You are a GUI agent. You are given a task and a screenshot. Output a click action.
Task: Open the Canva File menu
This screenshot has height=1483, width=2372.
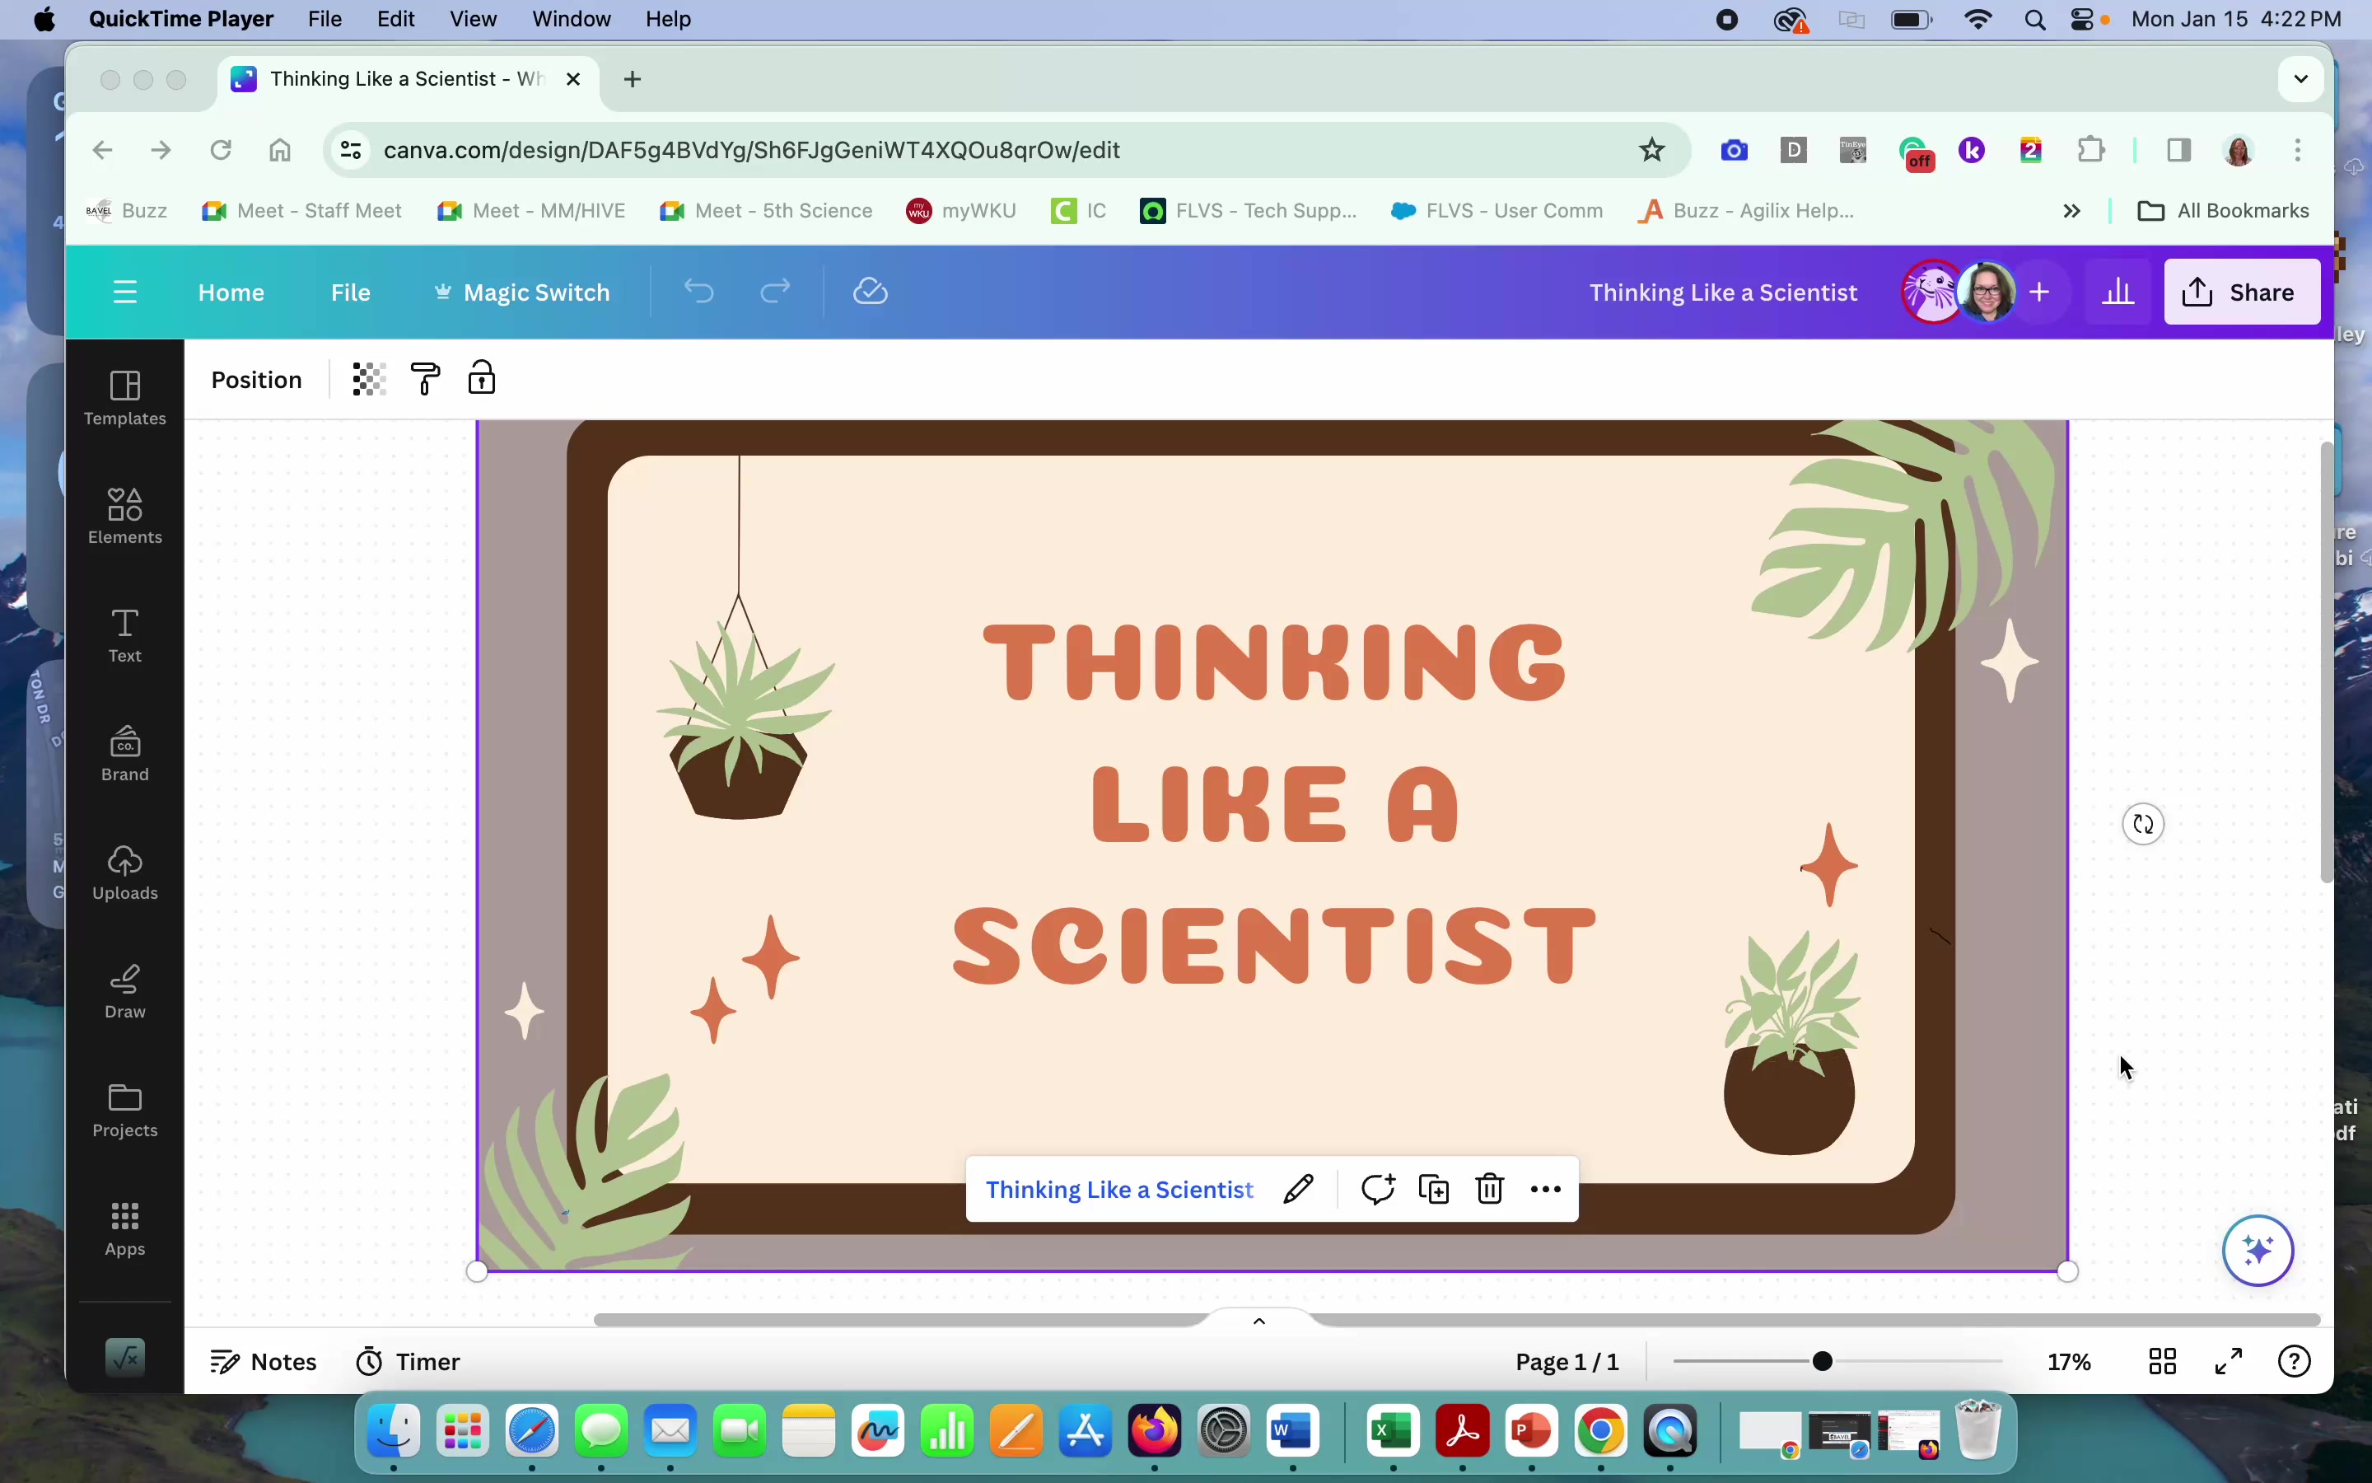point(350,292)
